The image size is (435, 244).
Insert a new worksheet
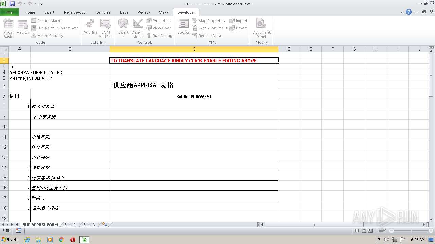click(105, 225)
